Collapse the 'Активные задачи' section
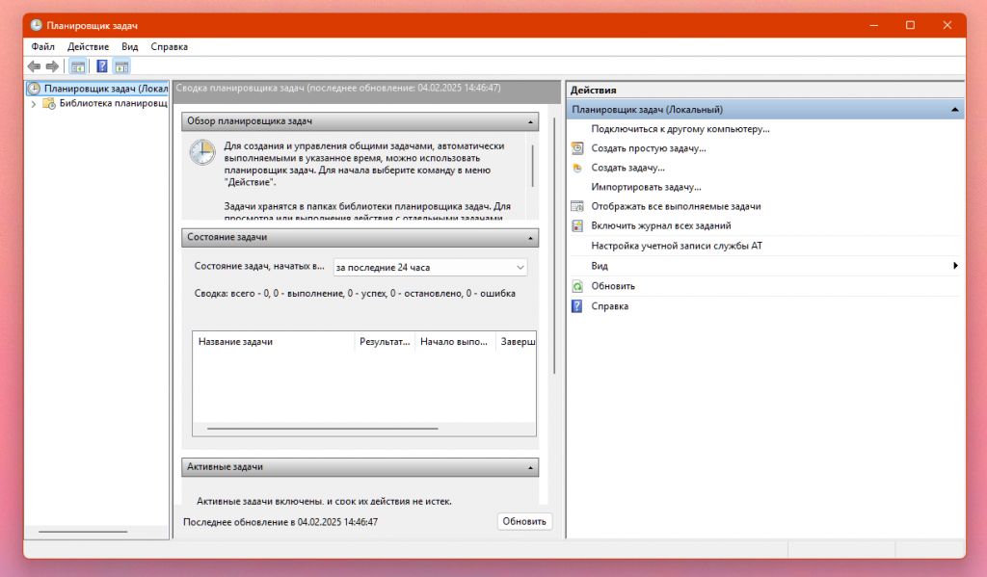This screenshot has width=987, height=577. (530, 467)
